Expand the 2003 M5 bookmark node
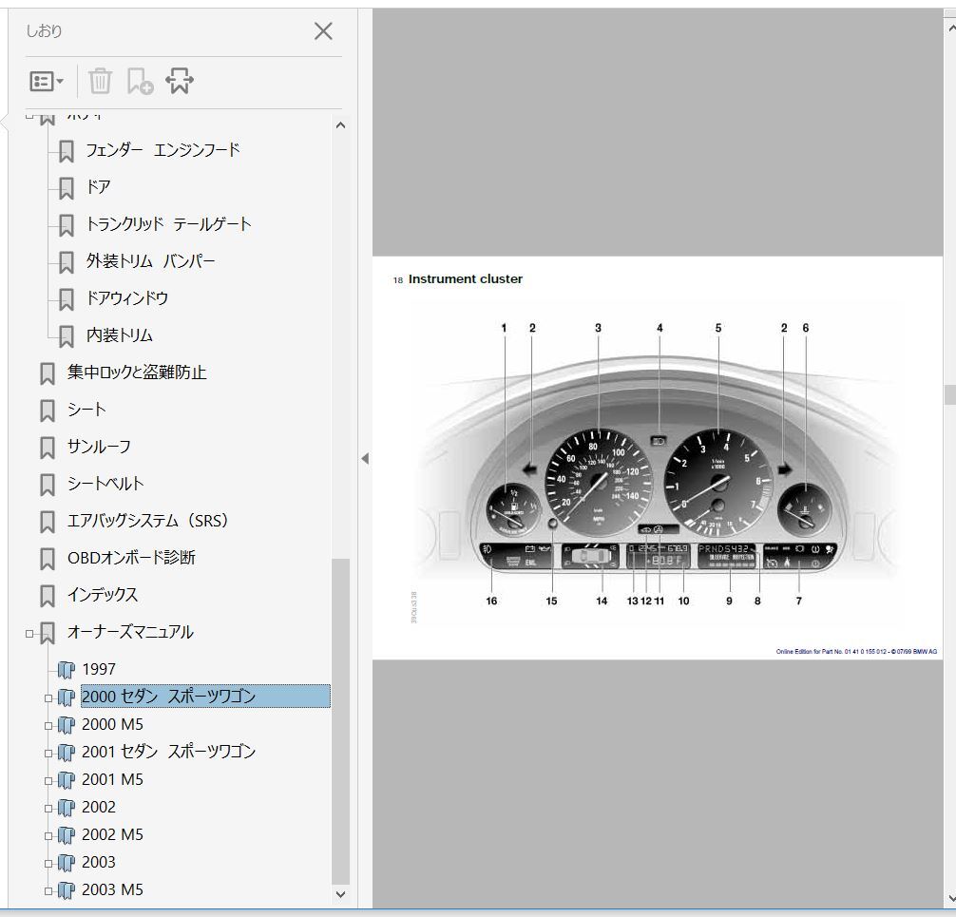The width and height of the screenshot is (956, 917). tap(48, 890)
